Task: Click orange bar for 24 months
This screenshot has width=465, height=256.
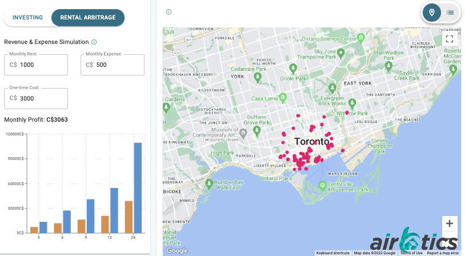Action: tap(129, 217)
